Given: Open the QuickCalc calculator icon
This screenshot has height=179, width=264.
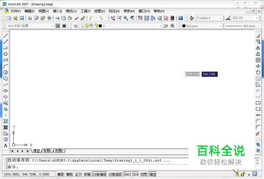Looking at the screenshot, I should pyautogui.click(x=172, y=18).
